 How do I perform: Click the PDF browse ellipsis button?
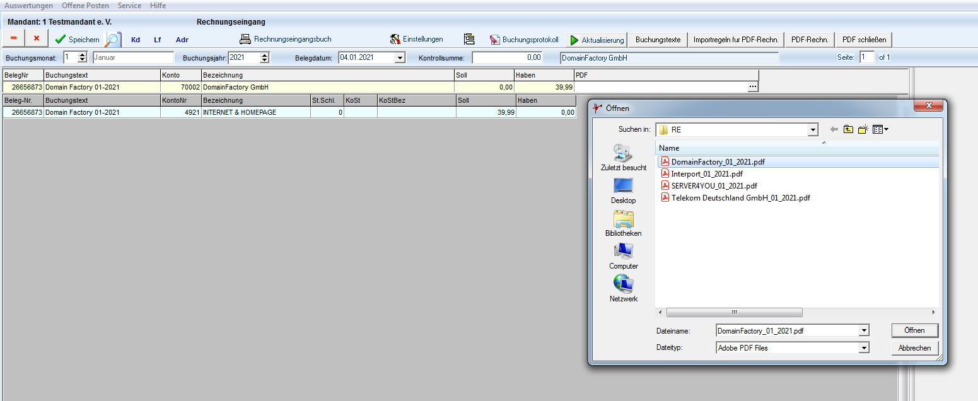click(x=753, y=87)
